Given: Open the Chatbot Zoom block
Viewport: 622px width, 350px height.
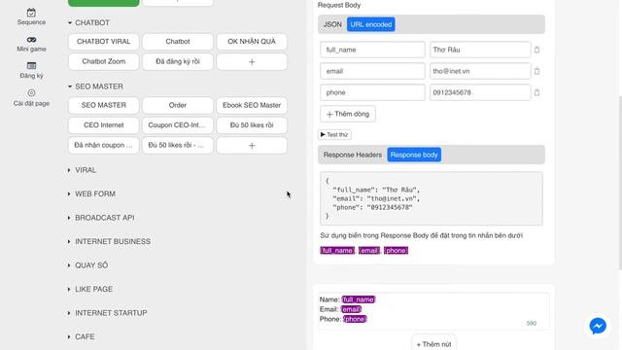Looking at the screenshot, I should pyautogui.click(x=104, y=61).
